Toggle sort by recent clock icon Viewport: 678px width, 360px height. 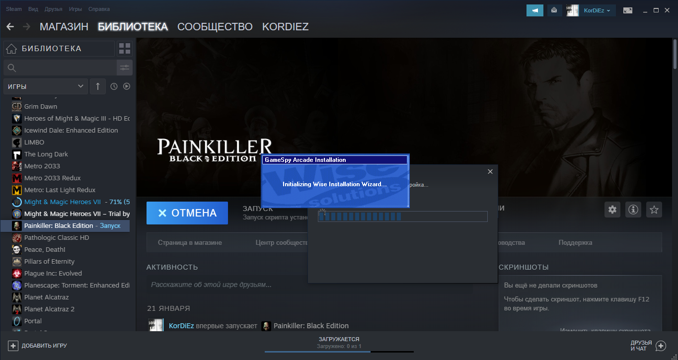[114, 86]
